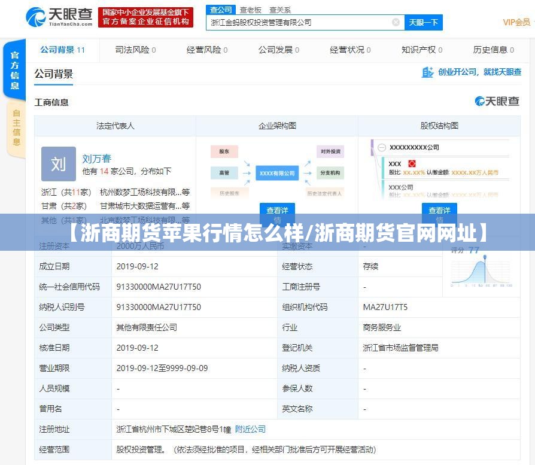Open the 公司背景 11 tab
The height and width of the screenshot is (465, 535).
point(62,50)
